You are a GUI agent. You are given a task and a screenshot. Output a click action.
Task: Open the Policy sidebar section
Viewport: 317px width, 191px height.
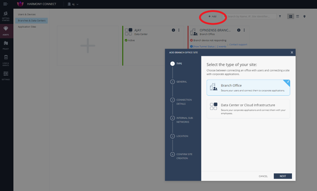pos(6,45)
